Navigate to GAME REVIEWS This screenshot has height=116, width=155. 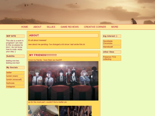click(x=69, y=27)
